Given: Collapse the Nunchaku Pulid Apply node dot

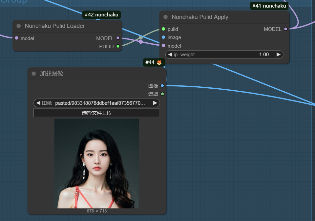Looking at the screenshot, I should pyautogui.click(x=165, y=17).
